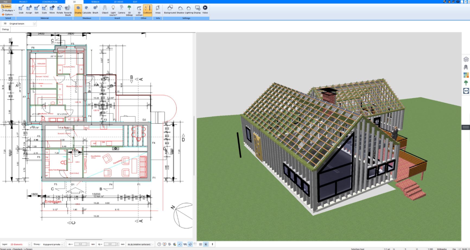
Task: Click the Options button
Action: click(x=7, y=15)
